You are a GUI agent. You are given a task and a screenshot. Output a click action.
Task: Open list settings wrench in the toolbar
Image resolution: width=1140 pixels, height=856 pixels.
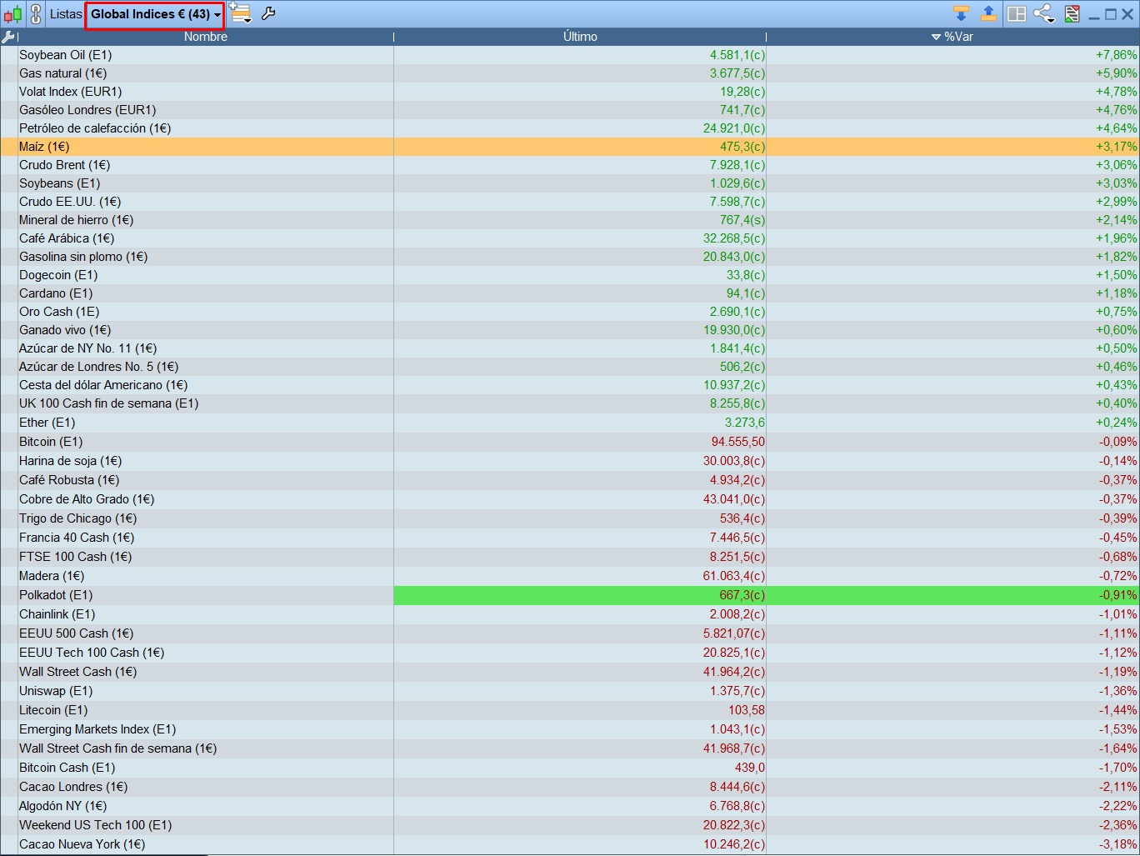point(268,13)
